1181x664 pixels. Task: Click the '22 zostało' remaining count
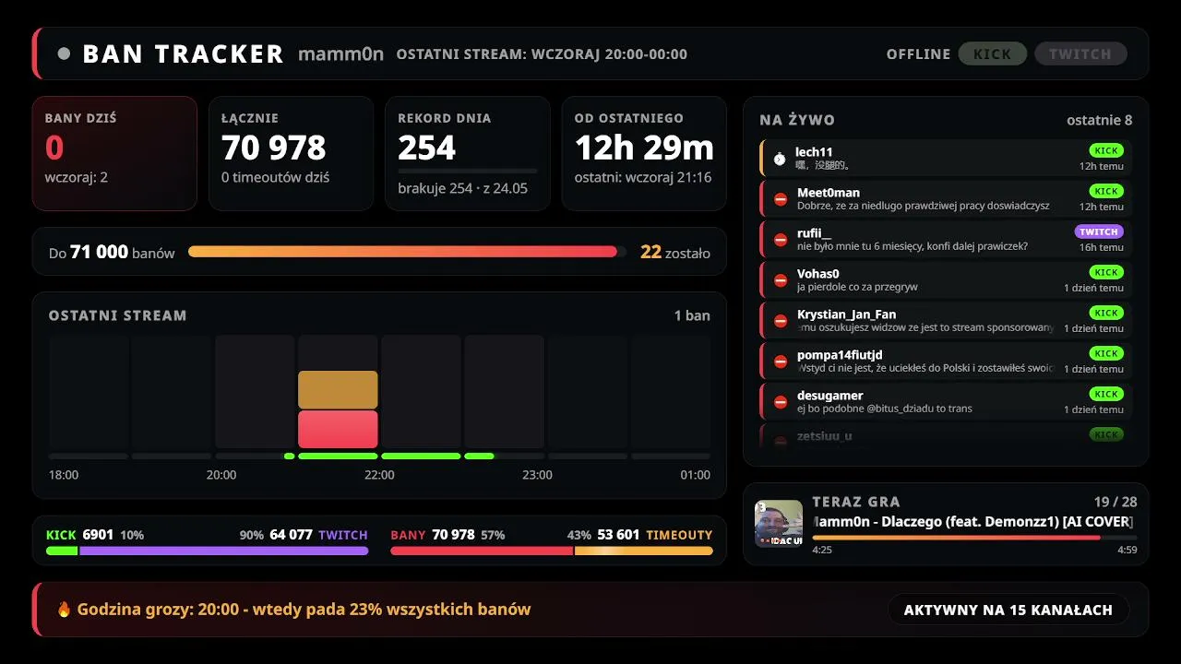[x=675, y=252]
